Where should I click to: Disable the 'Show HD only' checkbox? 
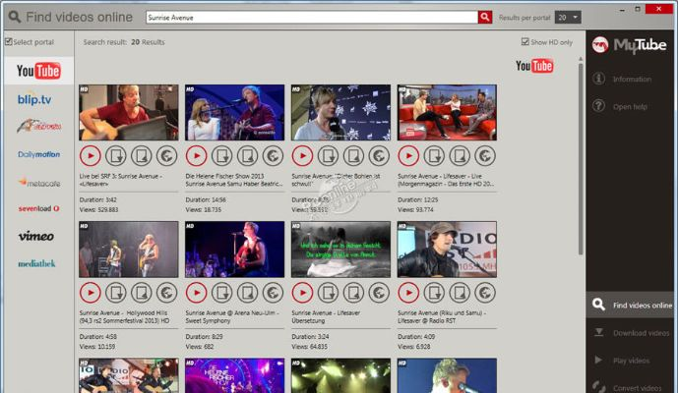[524, 42]
